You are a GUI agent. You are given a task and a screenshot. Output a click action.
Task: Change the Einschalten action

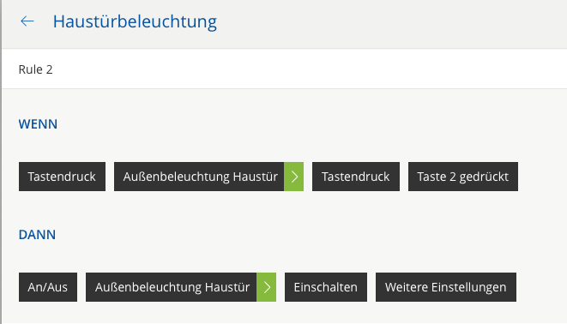coord(326,287)
